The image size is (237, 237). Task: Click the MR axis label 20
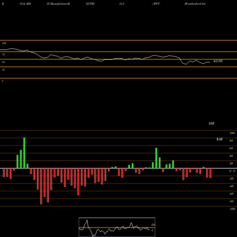(x=231, y=164)
